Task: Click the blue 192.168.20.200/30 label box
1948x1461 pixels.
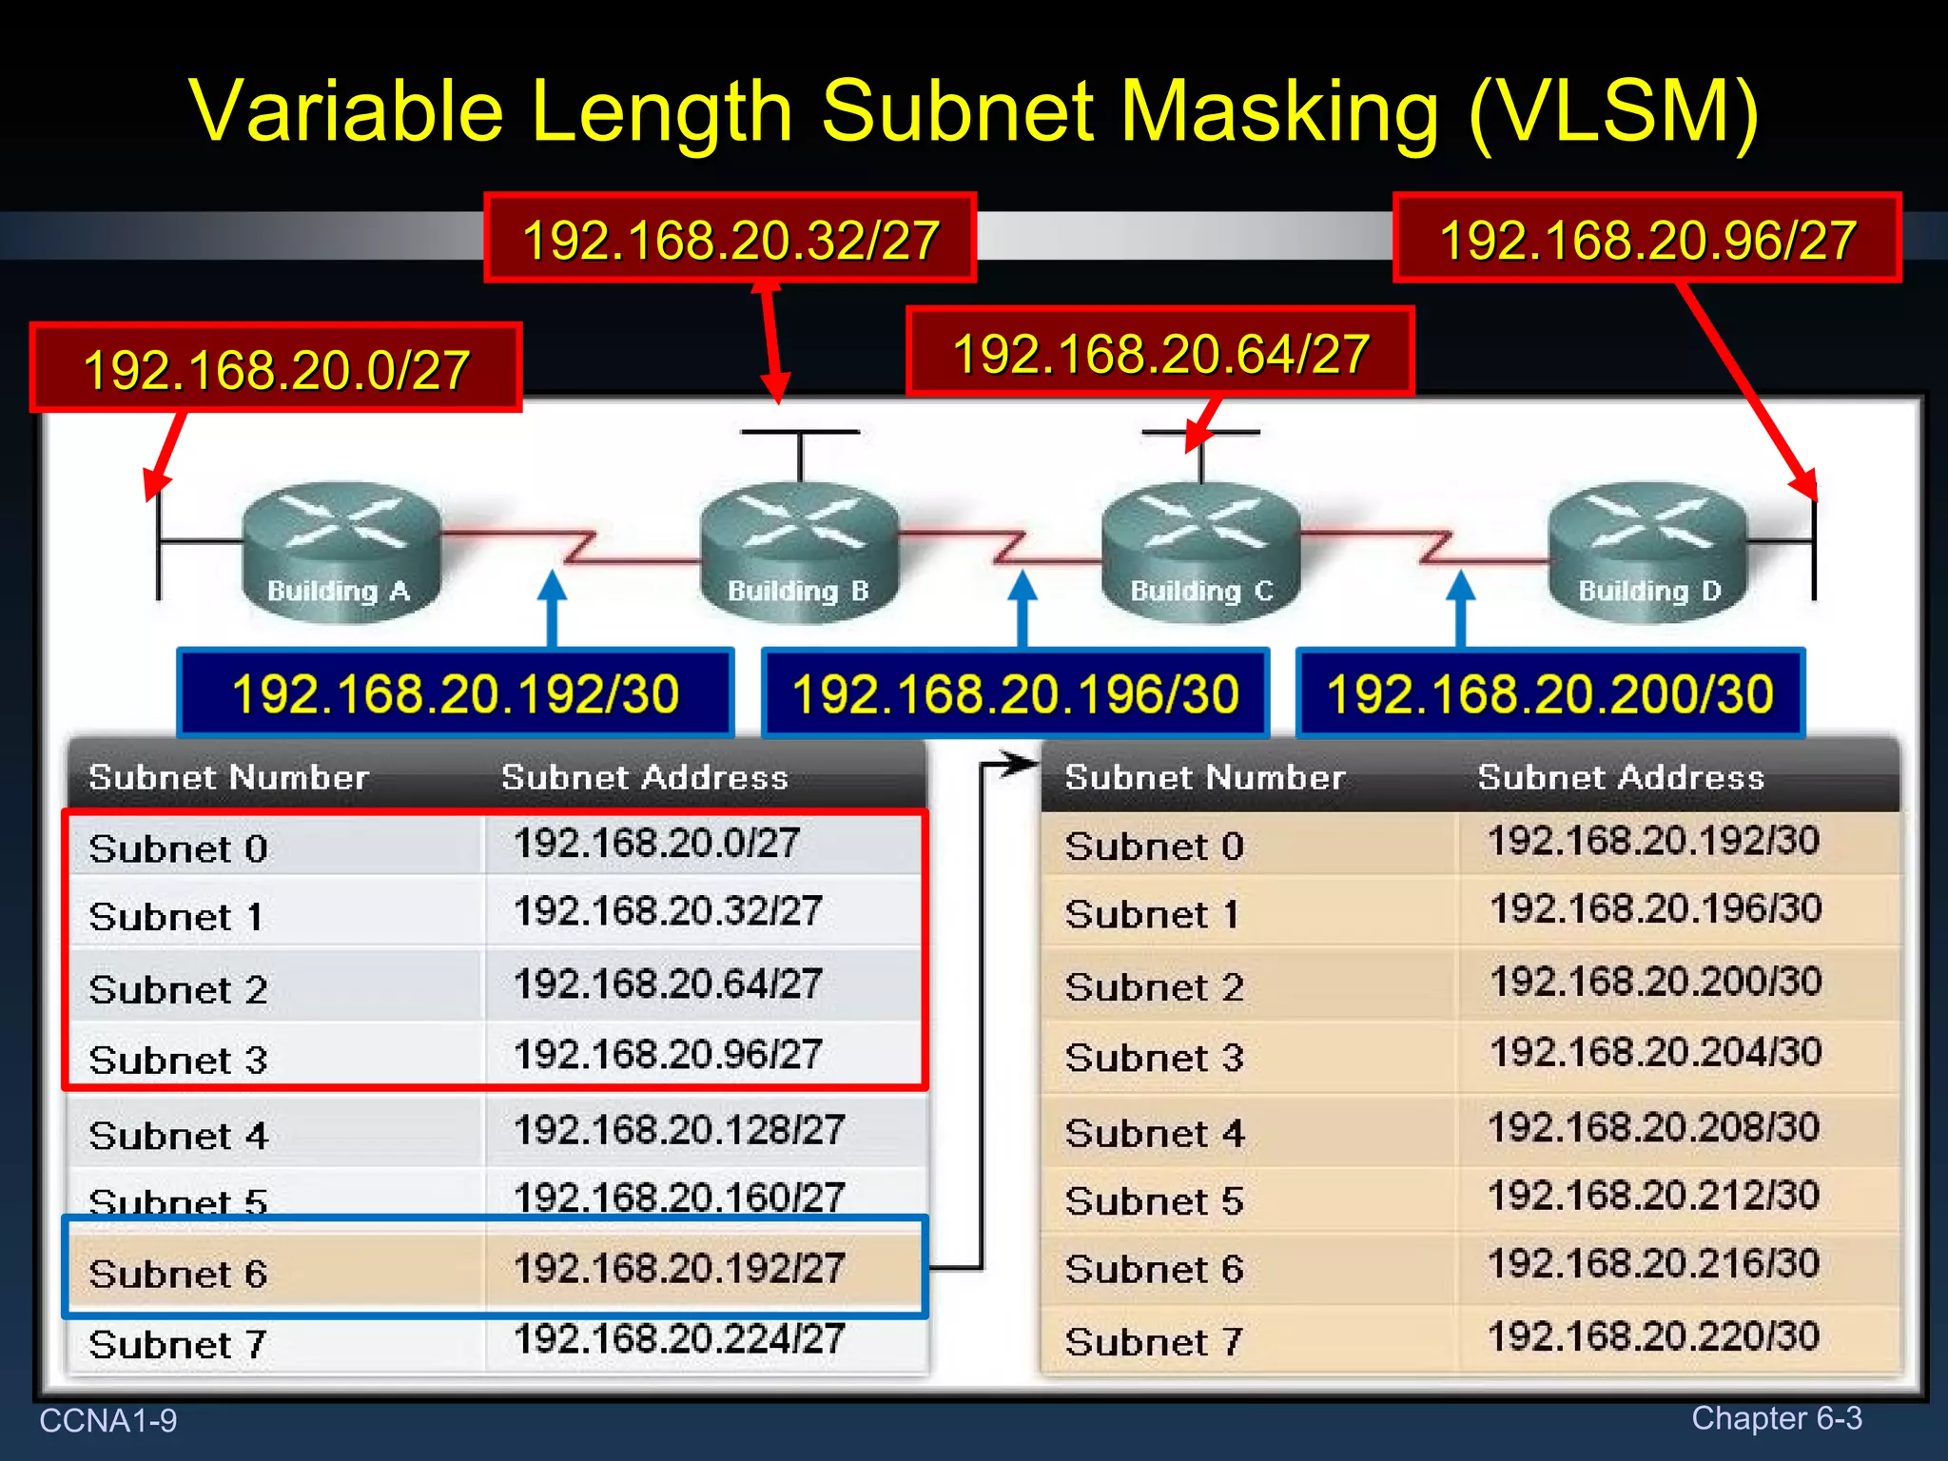Action: coord(1550,692)
